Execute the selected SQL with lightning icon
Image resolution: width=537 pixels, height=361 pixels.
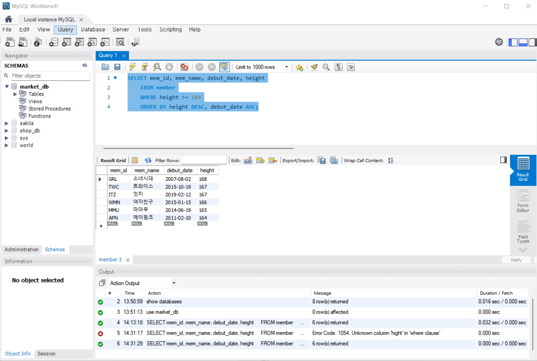point(133,67)
